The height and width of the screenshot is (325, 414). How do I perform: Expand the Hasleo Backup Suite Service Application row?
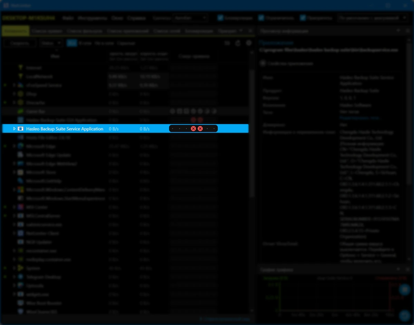click(14, 129)
